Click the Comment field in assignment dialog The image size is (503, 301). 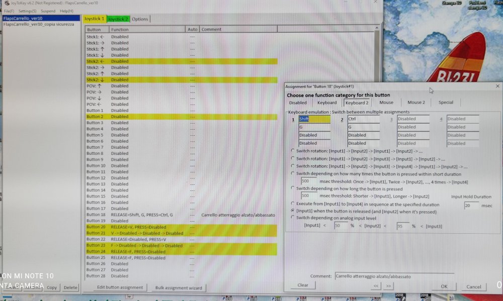pyautogui.click(x=394, y=276)
